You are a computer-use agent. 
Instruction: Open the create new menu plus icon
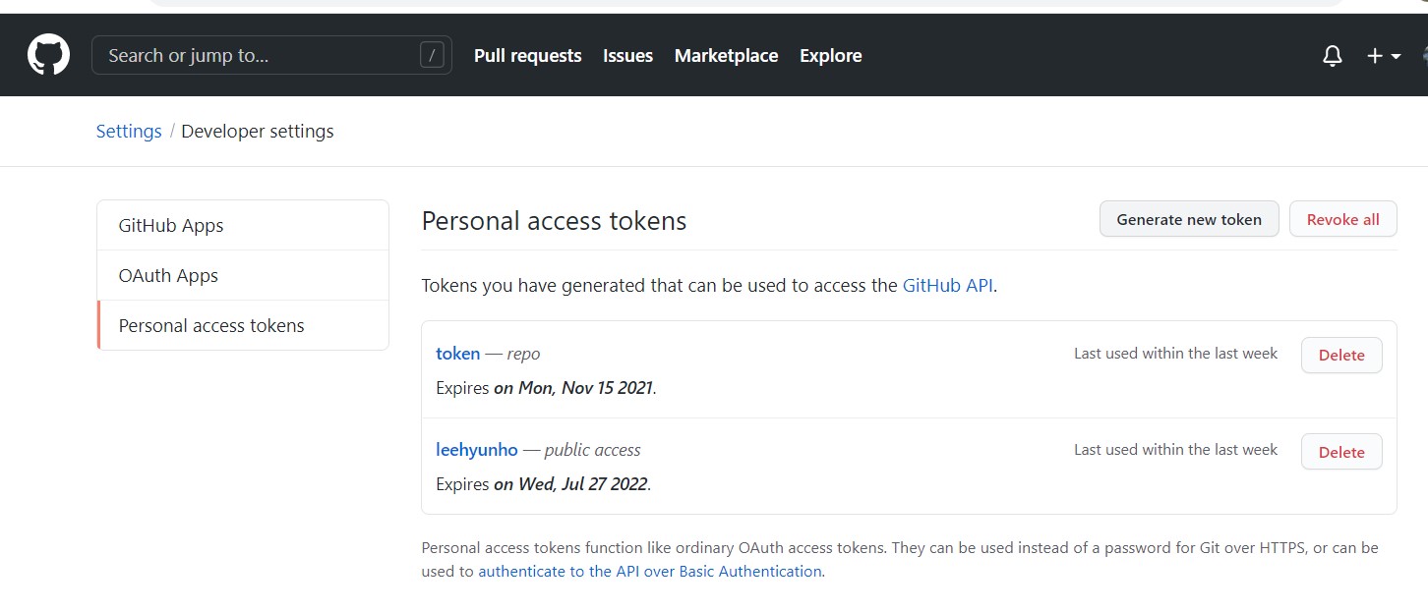pos(1373,55)
